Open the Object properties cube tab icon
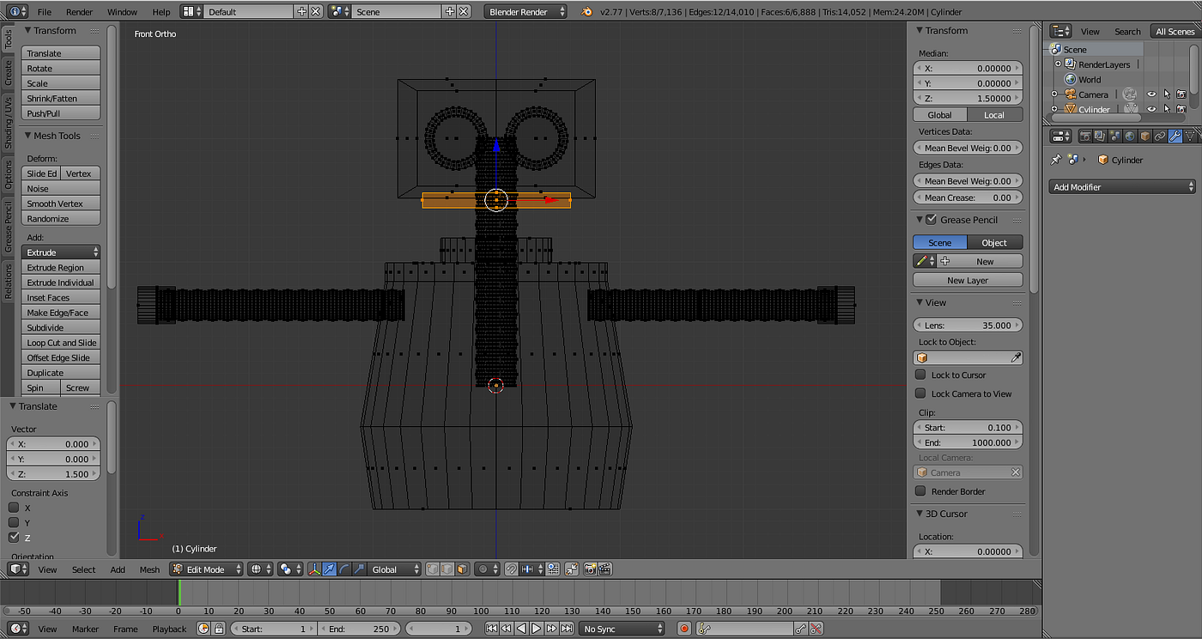Viewport: 1202px width, 639px height. (x=1145, y=136)
